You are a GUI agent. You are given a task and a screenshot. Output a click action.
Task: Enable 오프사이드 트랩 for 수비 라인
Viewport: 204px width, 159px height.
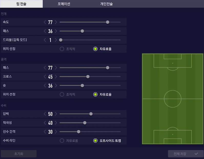[95, 140]
